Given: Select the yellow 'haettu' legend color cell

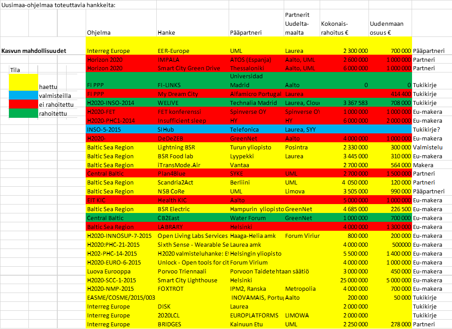Looking at the screenshot, I should (24, 82).
